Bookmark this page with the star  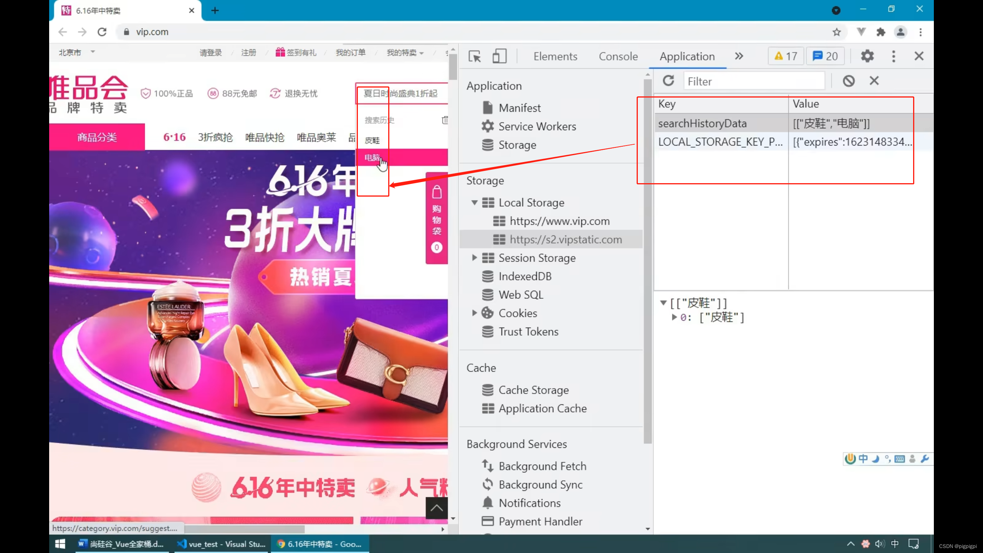[837, 32]
